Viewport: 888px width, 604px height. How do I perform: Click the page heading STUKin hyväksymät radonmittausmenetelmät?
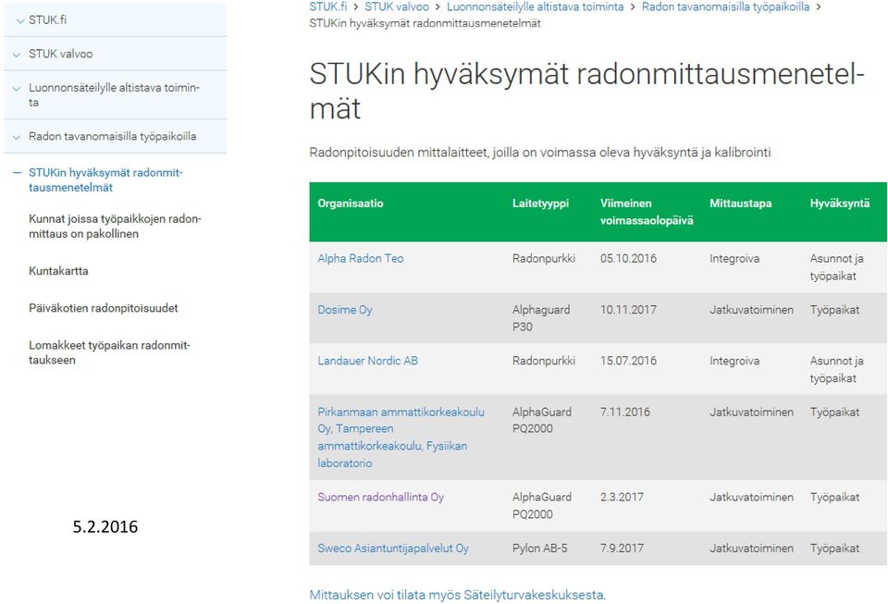(x=586, y=92)
